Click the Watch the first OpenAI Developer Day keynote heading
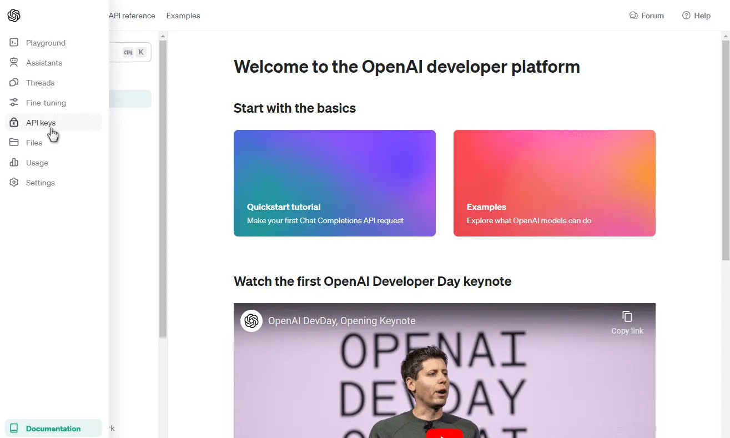This screenshot has width=730, height=438. point(372,281)
